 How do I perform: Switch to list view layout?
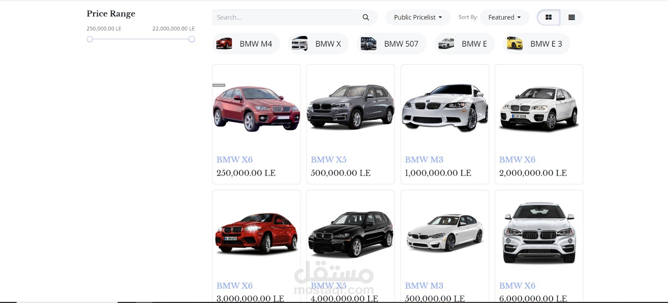pyautogui.click(x=572, y=17)
